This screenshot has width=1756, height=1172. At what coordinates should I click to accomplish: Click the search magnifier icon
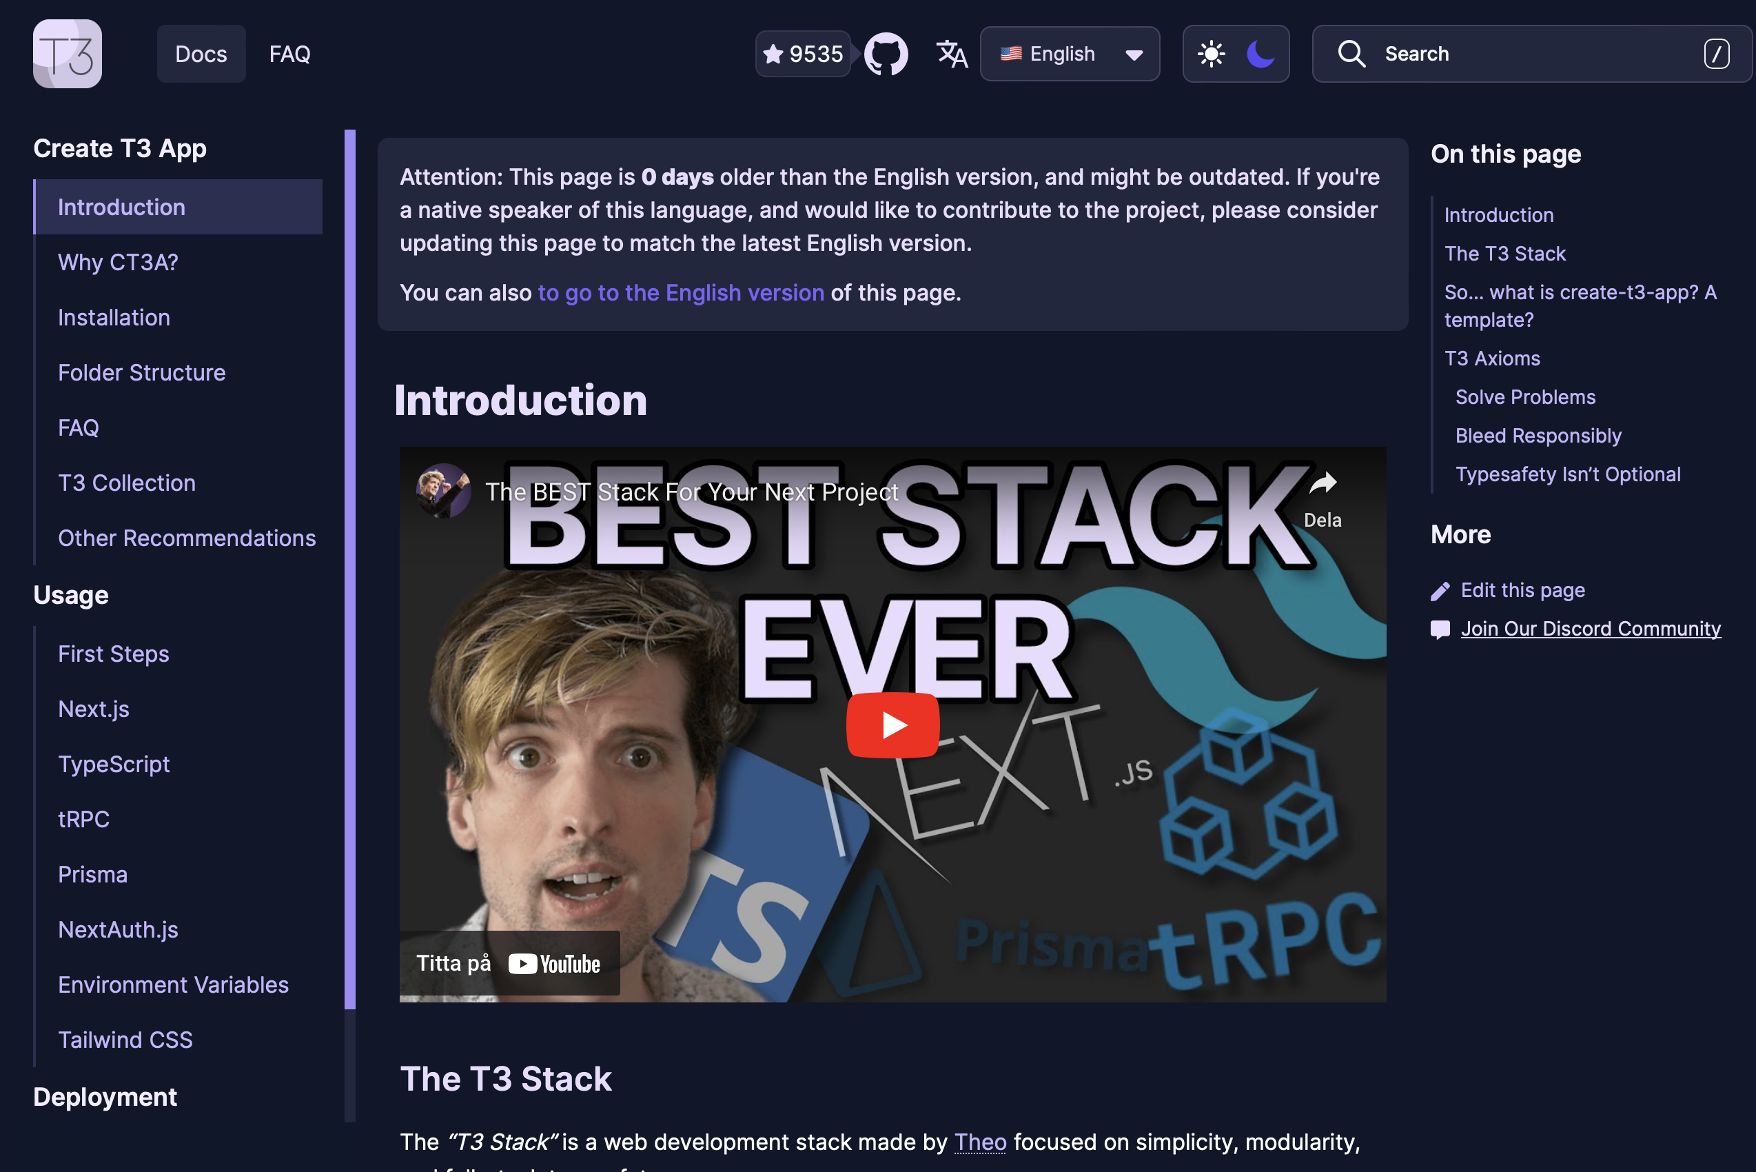click(1351, 54)
